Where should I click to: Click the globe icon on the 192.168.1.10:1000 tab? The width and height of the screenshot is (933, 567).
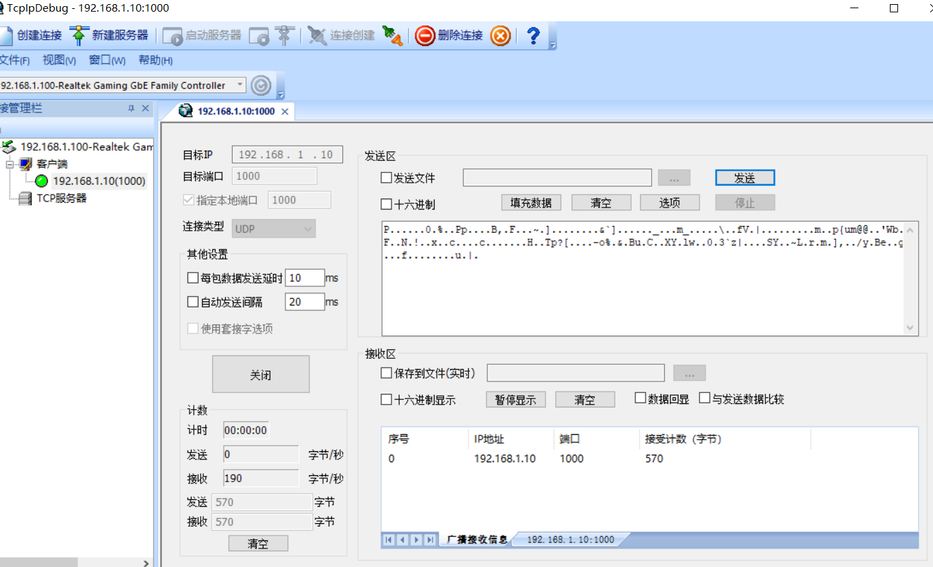185,111
